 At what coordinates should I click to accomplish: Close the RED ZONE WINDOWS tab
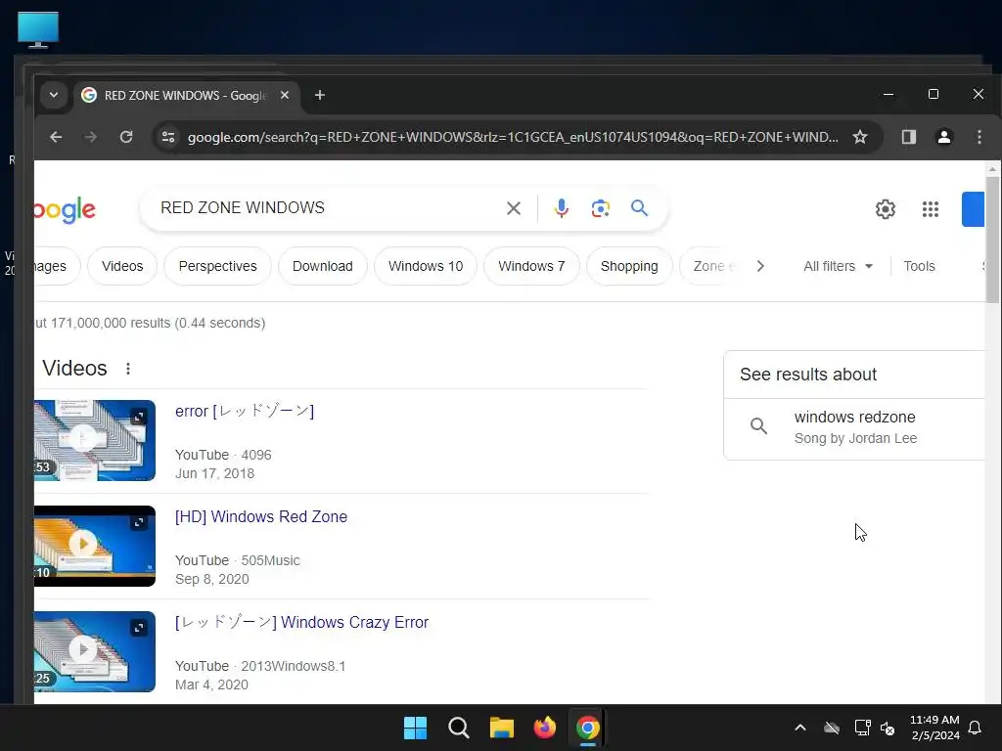(285, 95)
